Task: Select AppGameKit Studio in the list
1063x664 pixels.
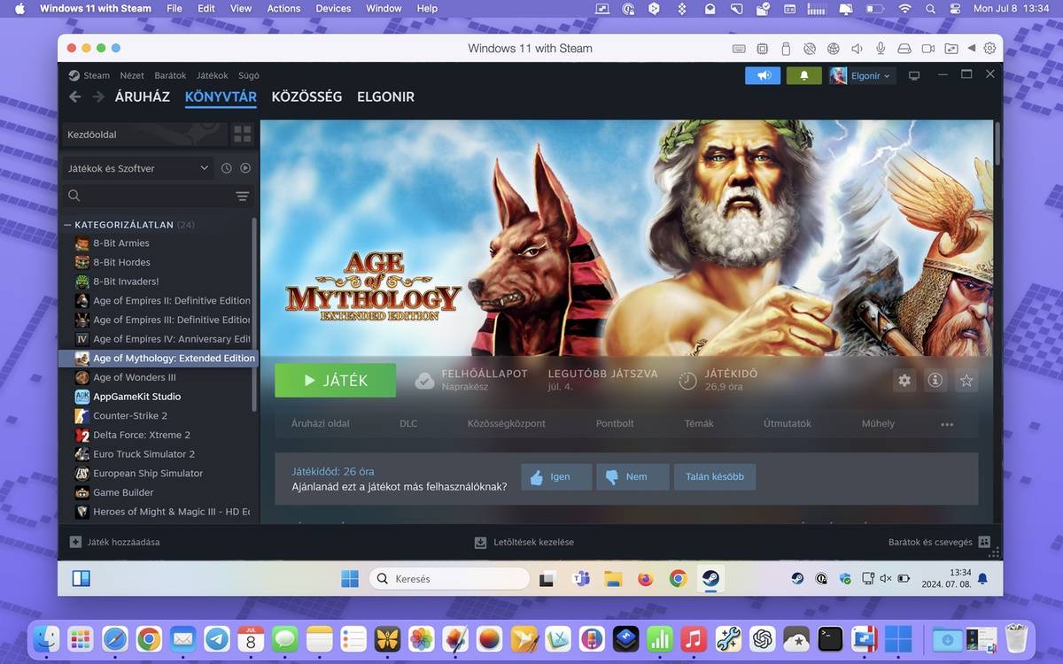Action: [x=136, y=397]
